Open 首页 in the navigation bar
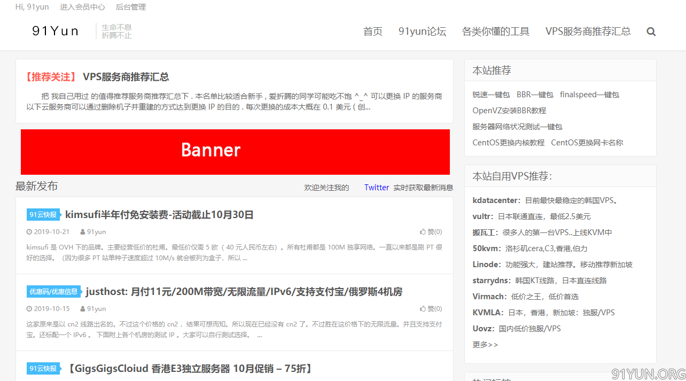The height and width of the screenshot is (381, 686). point(373,32)
